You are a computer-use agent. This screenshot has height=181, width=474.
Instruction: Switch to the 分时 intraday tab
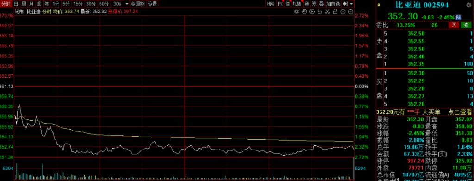tap(6, 4)
